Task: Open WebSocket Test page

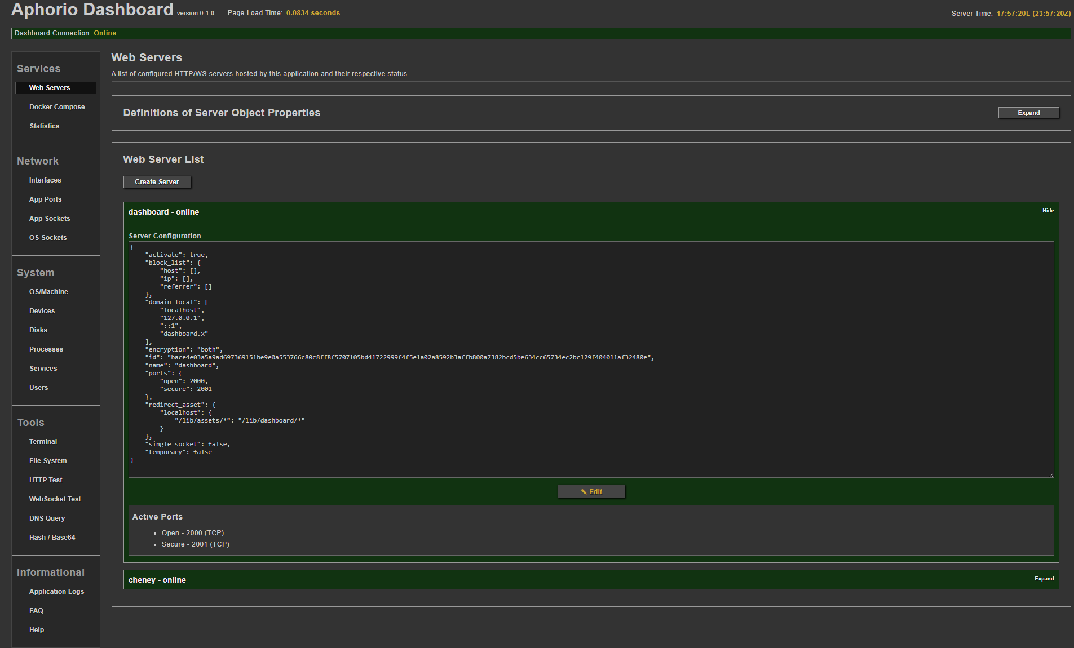Action: click(55, 499)
